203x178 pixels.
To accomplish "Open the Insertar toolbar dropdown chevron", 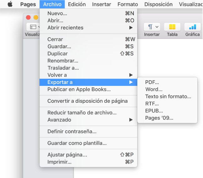I will pyautogui.click(x=157, y=27).
